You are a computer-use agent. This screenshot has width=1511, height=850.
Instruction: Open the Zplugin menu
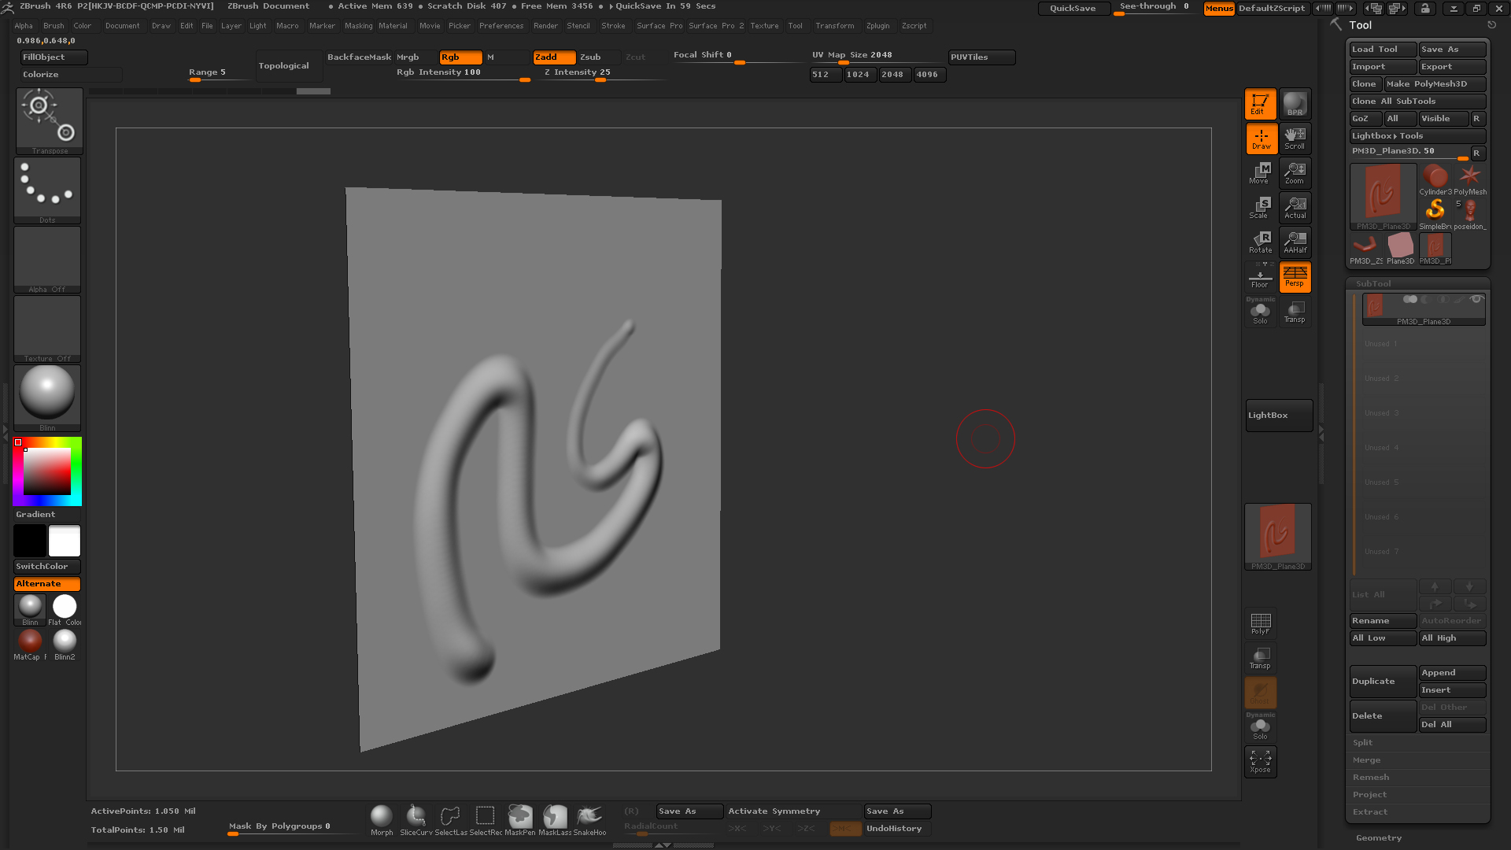877,26
